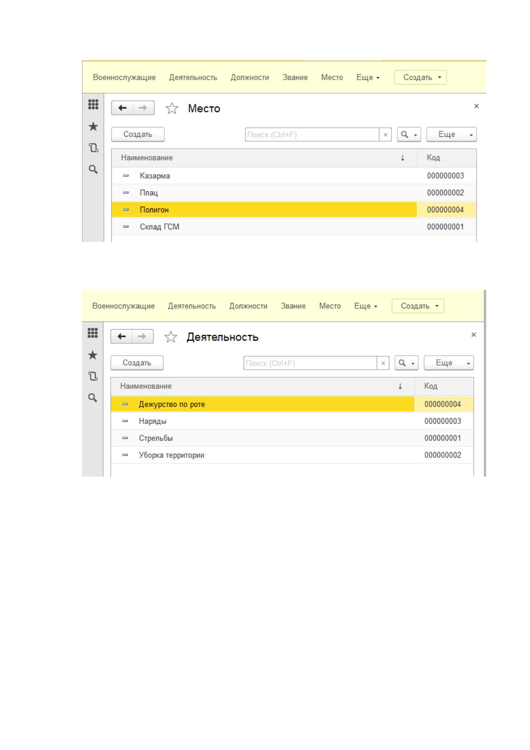This screenshot has width=530, height=750.
Task: Go forward using arrow beside Деятельность title
Action: [x=143, y=336]
